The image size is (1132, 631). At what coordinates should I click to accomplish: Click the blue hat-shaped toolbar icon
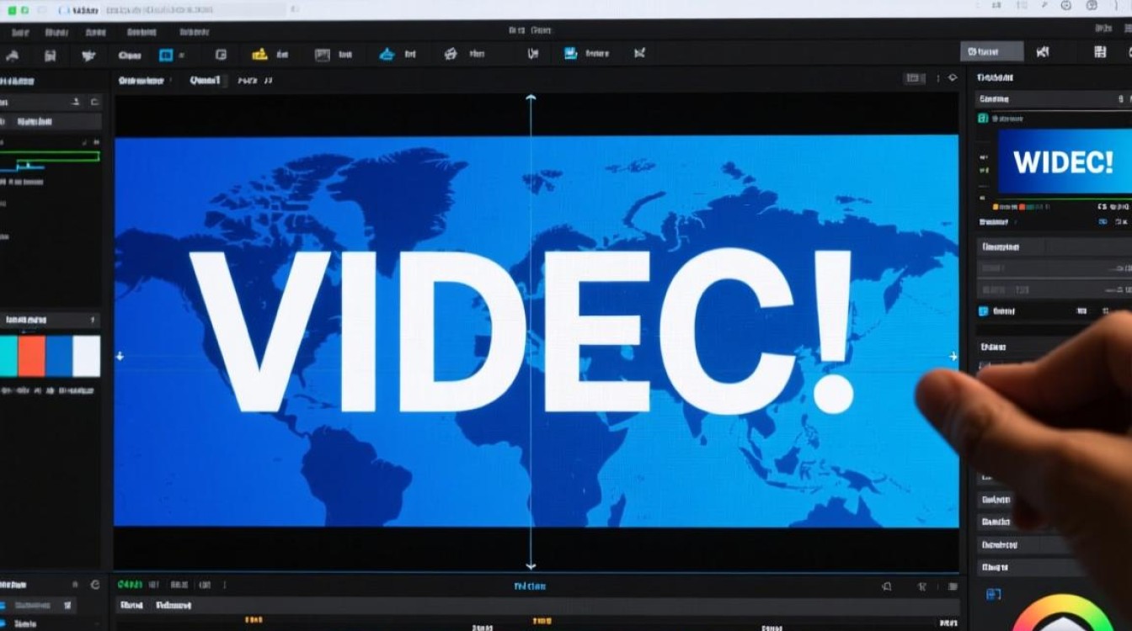[387, 55]
